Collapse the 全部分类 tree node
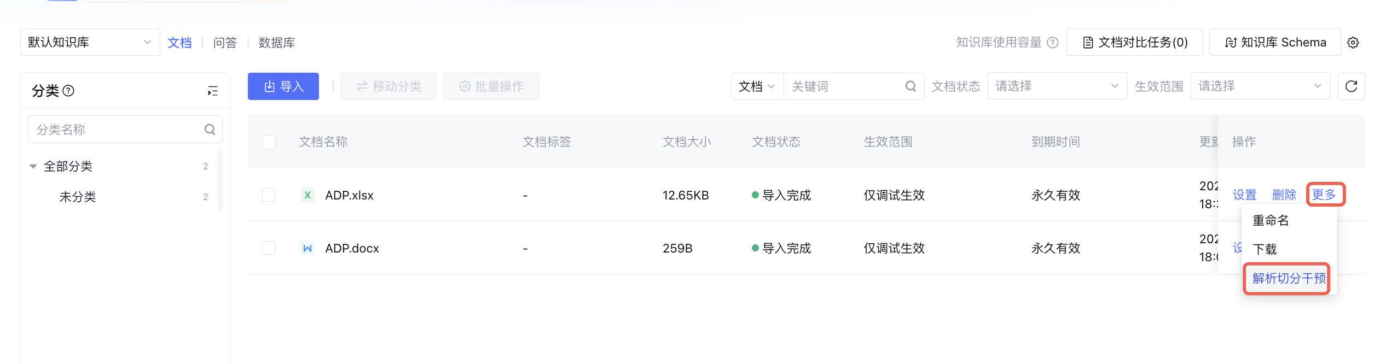 (x=33, y=166)
